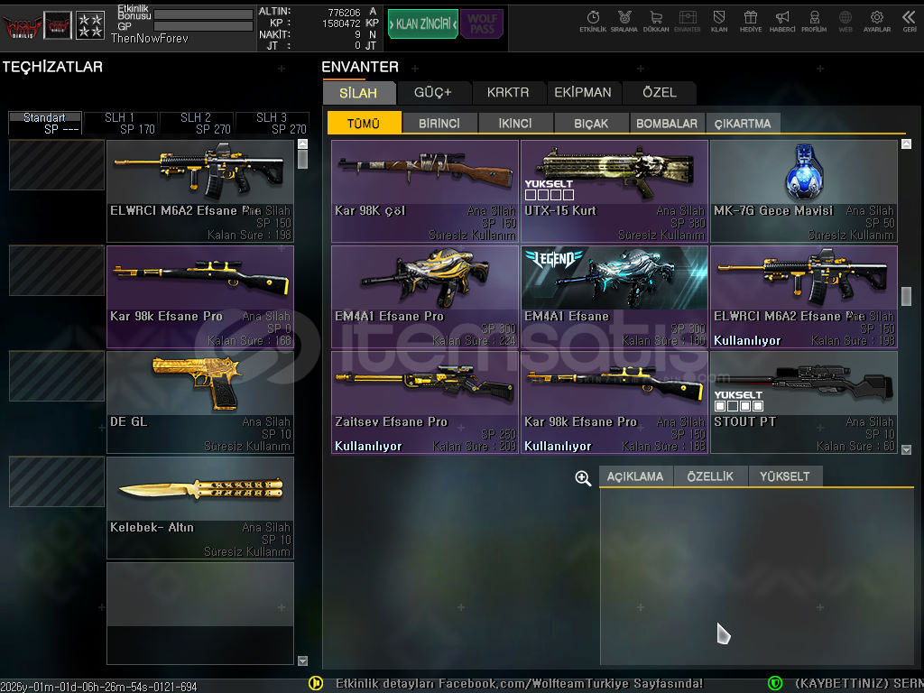Click the magnifier zoom icon beside Açıklama

click(x=583, y=478)
